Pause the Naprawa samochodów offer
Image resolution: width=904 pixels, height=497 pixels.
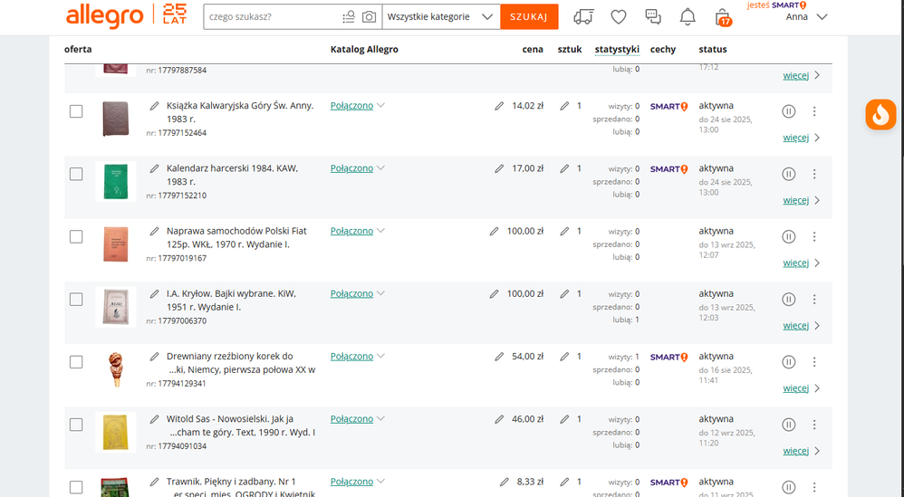pyautogui.click(x=789, y=236)
